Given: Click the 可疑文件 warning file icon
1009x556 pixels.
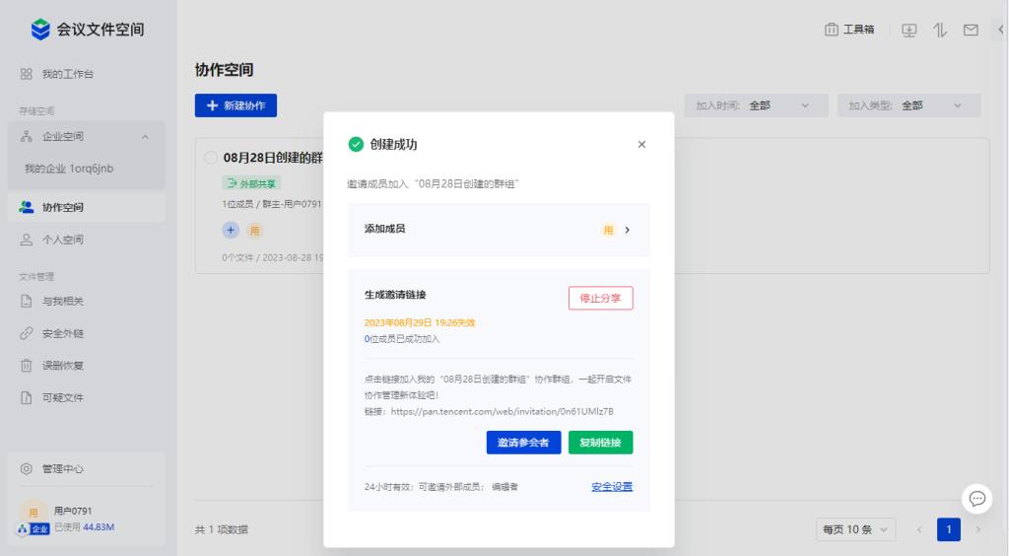Looking at the screenshot, I should tap(27, 397).
